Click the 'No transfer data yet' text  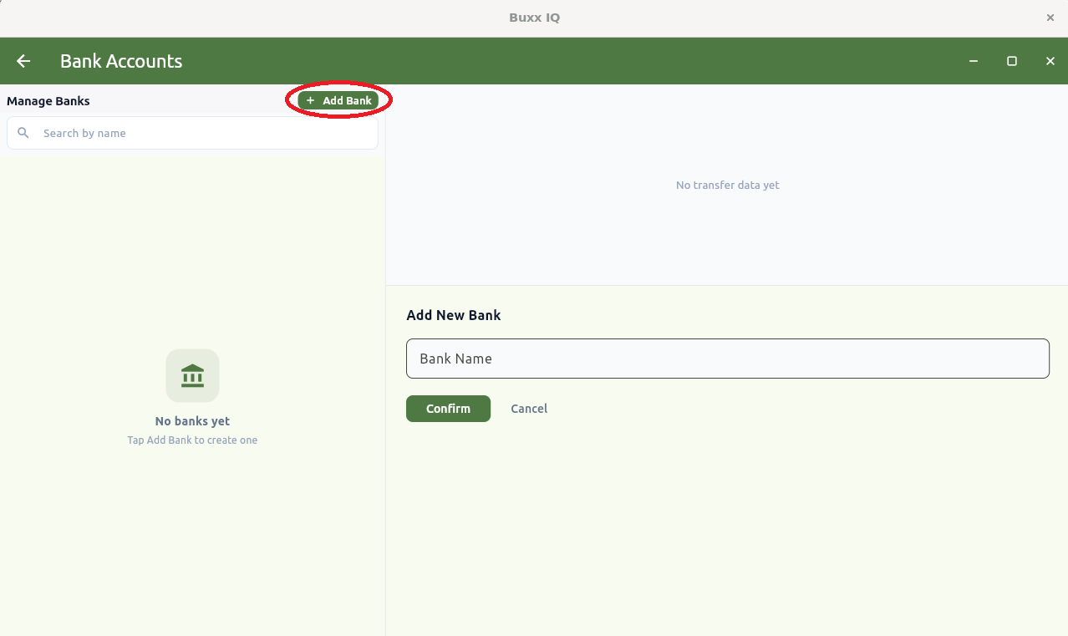click(727, 185)
